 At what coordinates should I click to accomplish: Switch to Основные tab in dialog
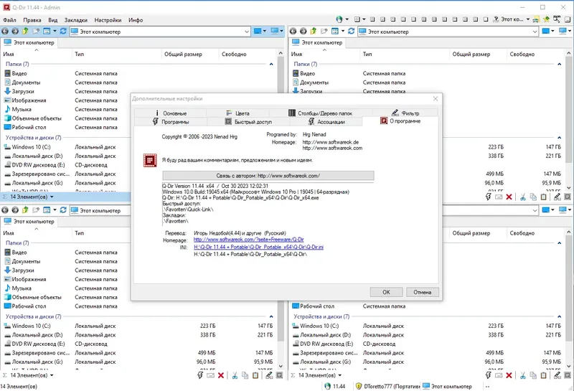(x=170, y=113)
